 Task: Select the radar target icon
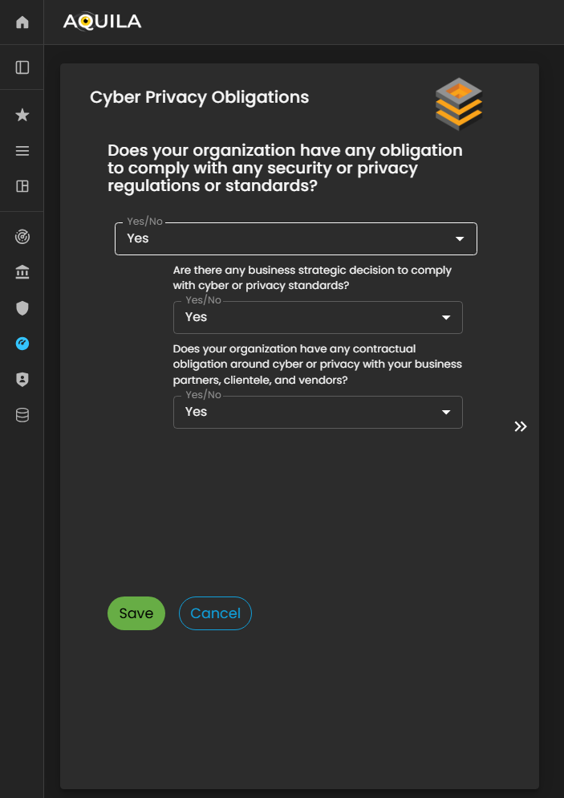22,238
